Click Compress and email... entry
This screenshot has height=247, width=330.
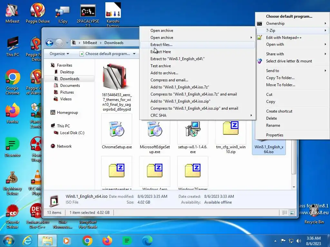pos(198,80)
